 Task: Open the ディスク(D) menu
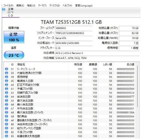coord(55,6)
